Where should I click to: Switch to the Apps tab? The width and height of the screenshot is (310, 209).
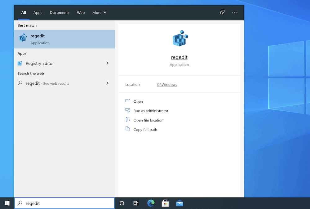38,12
